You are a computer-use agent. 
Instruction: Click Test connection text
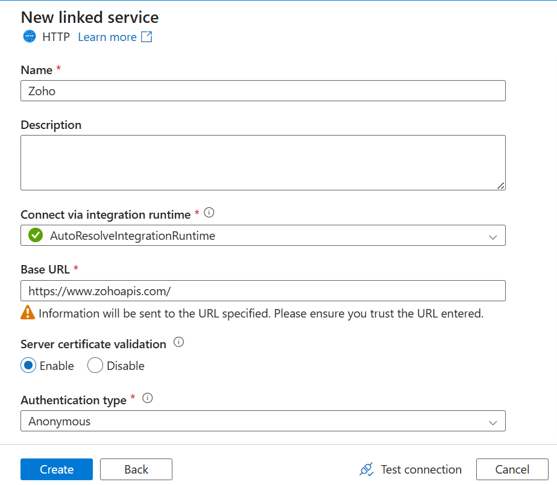click(x=421, y=469)
